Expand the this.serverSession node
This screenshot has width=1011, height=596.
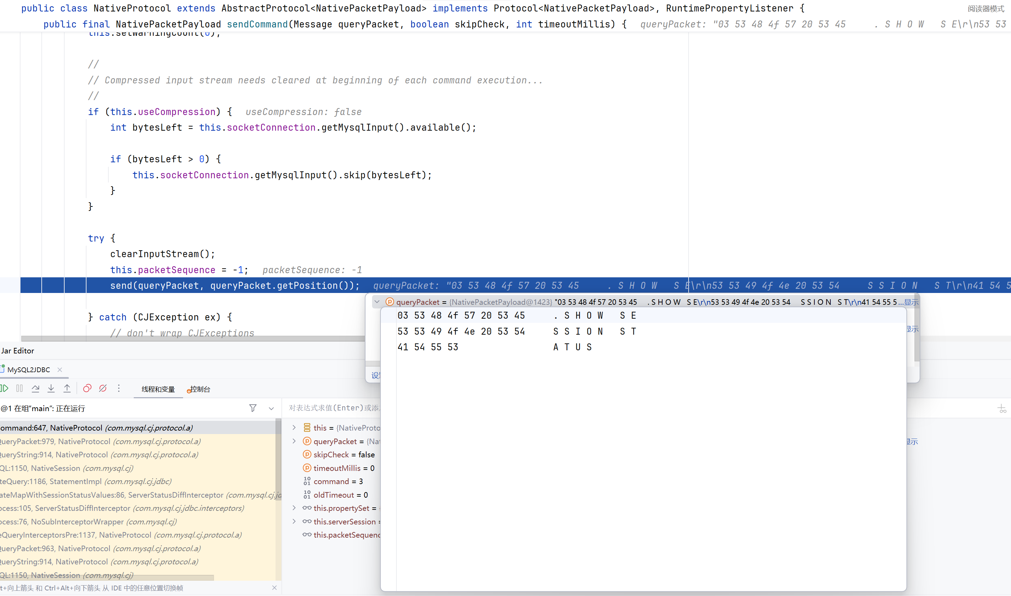coord(294,521)
